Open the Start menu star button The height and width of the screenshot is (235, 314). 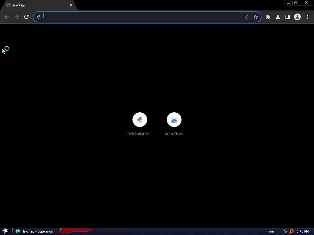pyautogui.click(x=6, y=231)
